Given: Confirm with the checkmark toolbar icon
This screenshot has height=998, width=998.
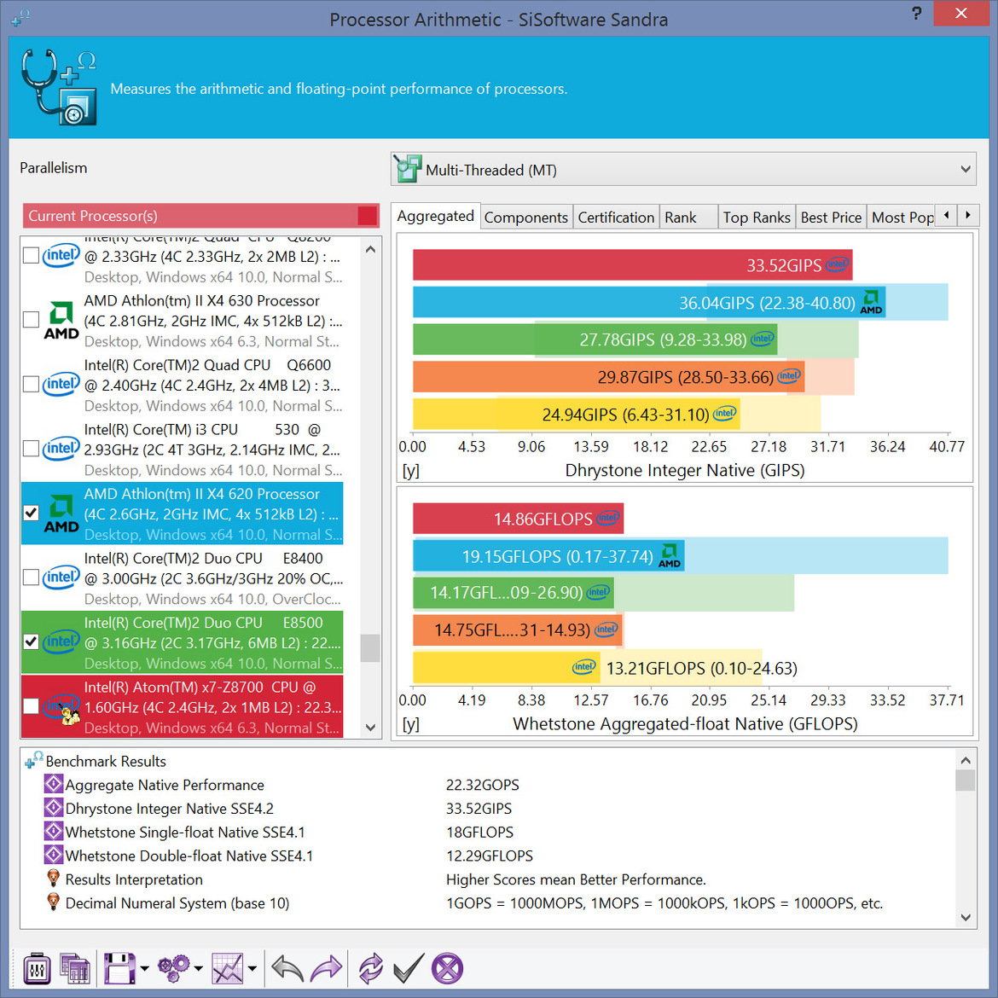Looking at the screenshot, I should pos(408,968).
